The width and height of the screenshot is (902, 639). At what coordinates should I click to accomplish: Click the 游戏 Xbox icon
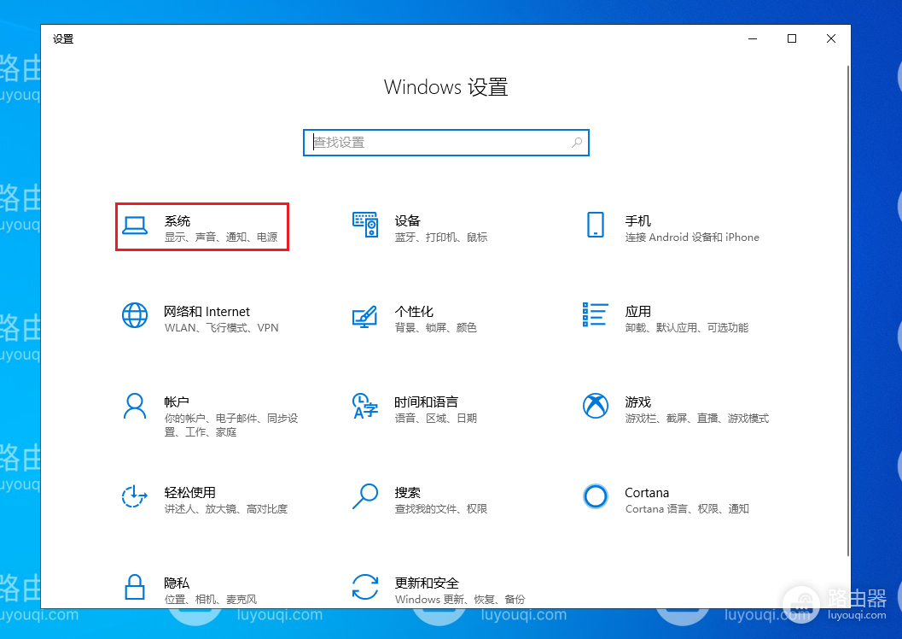tap(596, 406)
